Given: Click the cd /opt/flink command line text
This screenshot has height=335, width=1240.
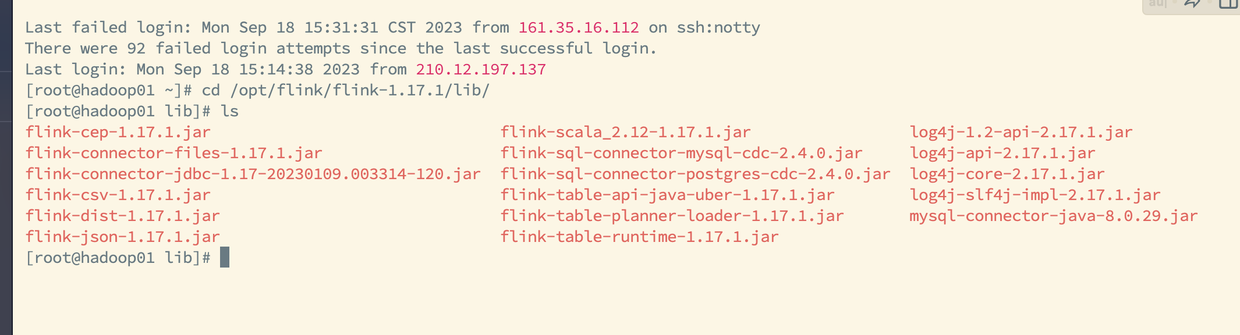Looking at the screenshot, I should (x=346, y=91).
